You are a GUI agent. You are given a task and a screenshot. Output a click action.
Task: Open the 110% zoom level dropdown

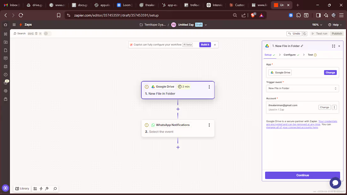click(x=317, y=25)
